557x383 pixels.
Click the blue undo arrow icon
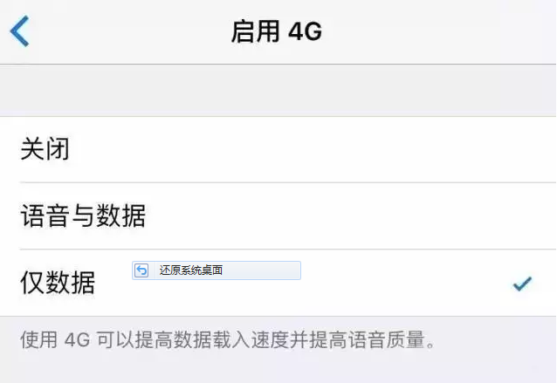(x=141, y=270)
